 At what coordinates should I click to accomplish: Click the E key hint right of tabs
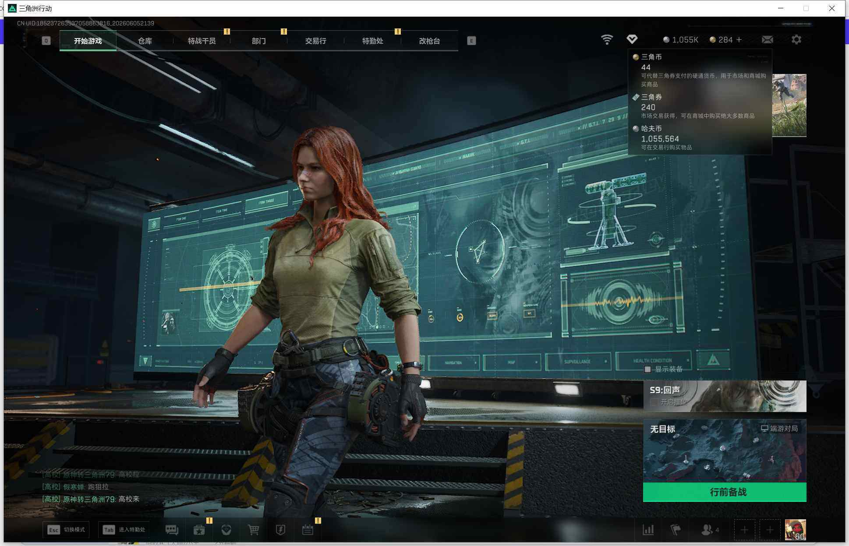471,41
